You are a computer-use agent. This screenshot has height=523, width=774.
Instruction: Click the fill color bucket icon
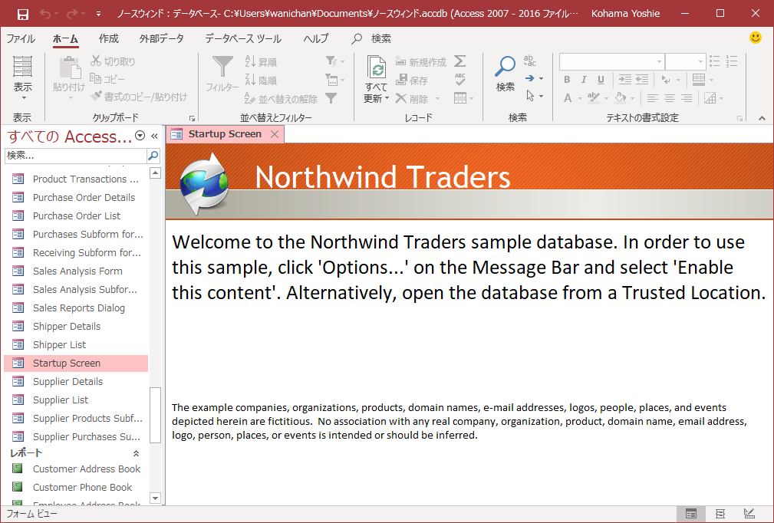(620, 98)
